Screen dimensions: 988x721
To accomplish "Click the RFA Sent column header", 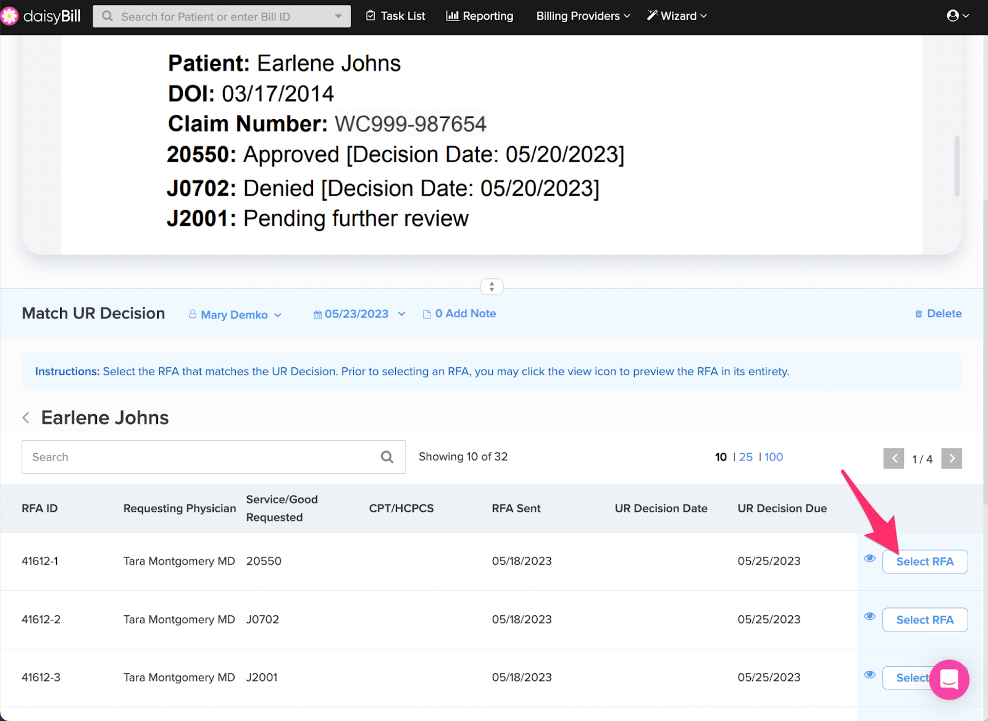I will 516,509.
